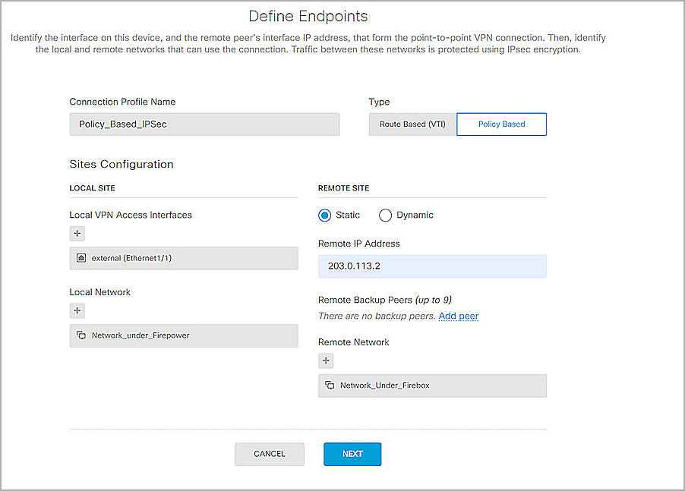Screen dimensions: 685x491
Task: Click the interface icon on external (Ethernet1/1) chip
Action: tap(81, 258)
